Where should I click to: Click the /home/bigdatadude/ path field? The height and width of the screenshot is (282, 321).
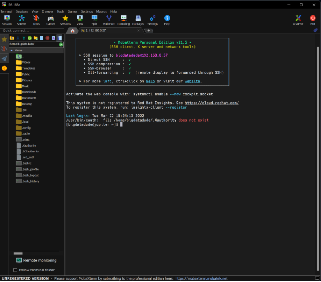(34, 44)
